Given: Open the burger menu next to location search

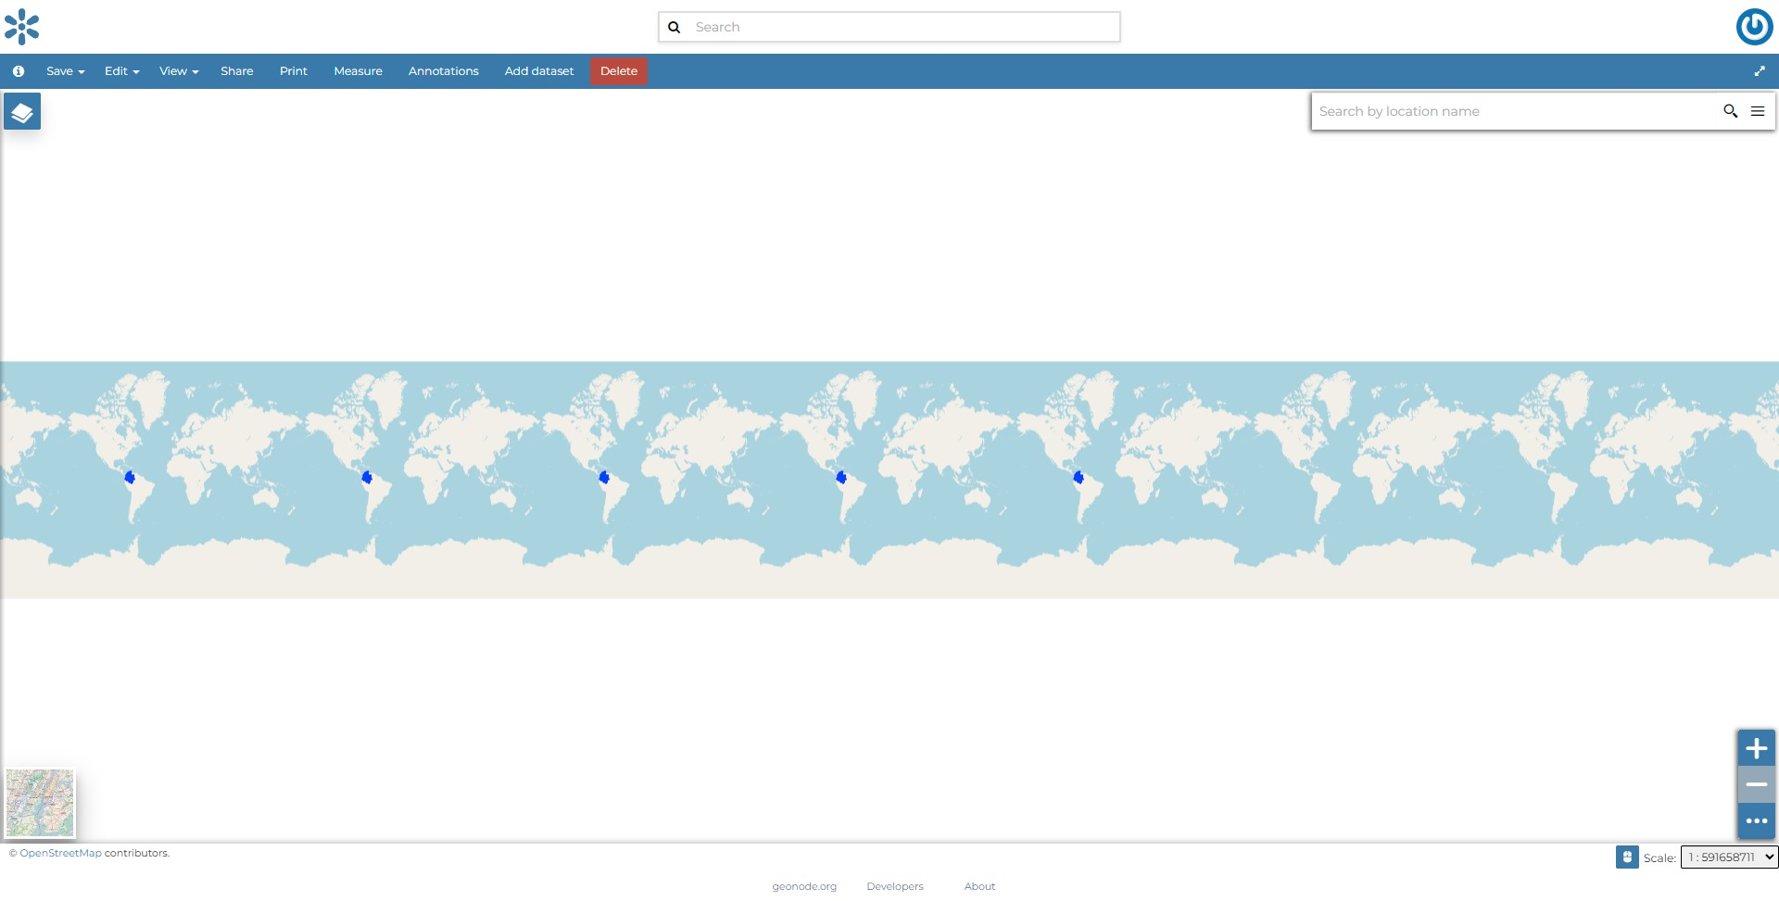Looking at the screenshot, I should 1758,111.
